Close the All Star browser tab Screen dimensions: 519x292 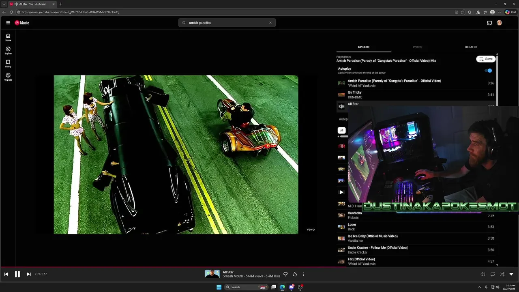click(x=53, y=4)
